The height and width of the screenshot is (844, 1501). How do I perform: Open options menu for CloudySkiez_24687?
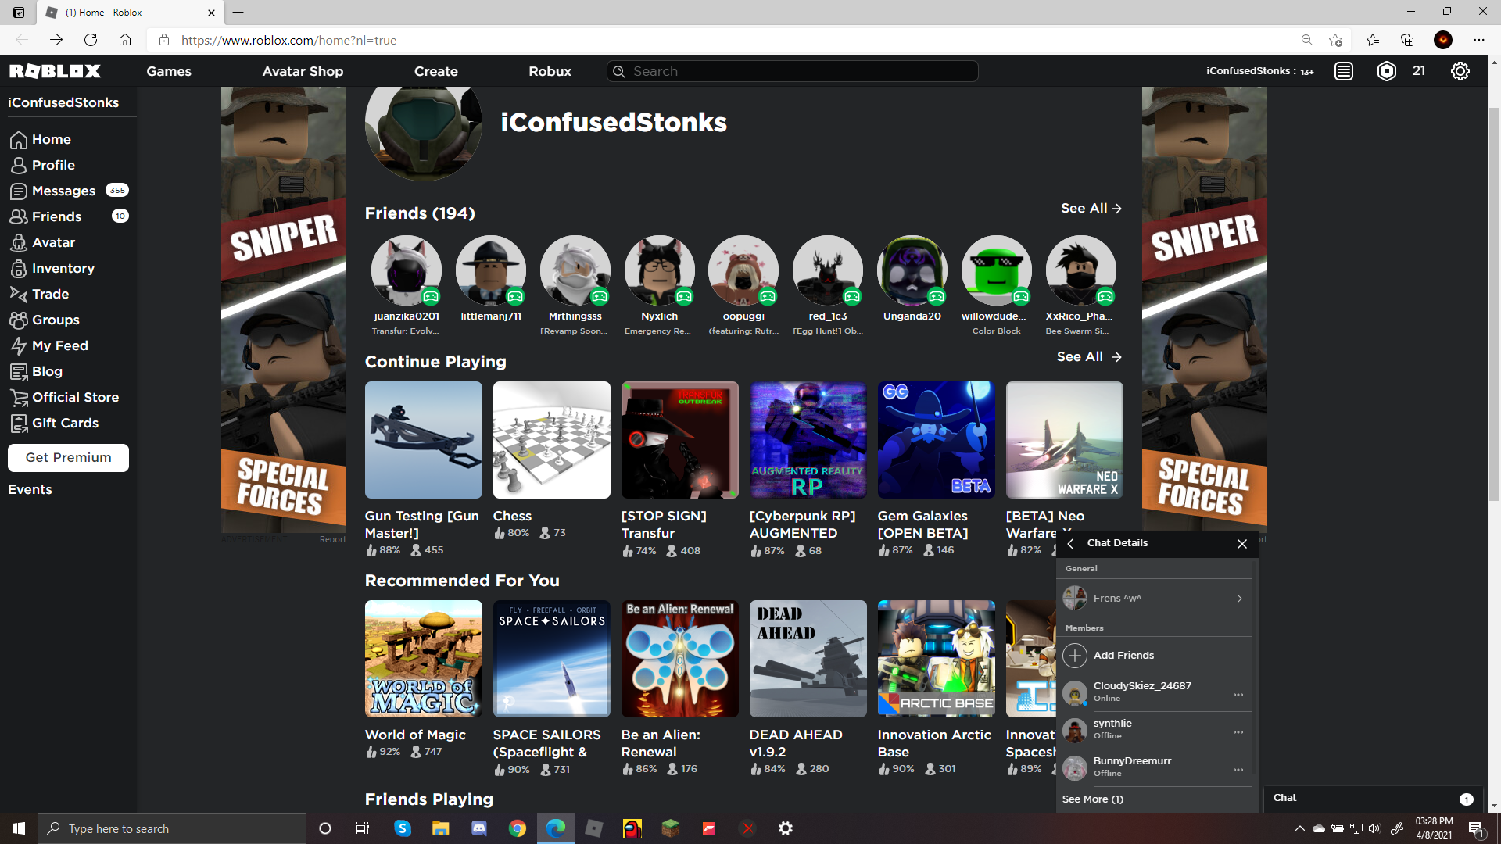click(x=1238, y=695)
